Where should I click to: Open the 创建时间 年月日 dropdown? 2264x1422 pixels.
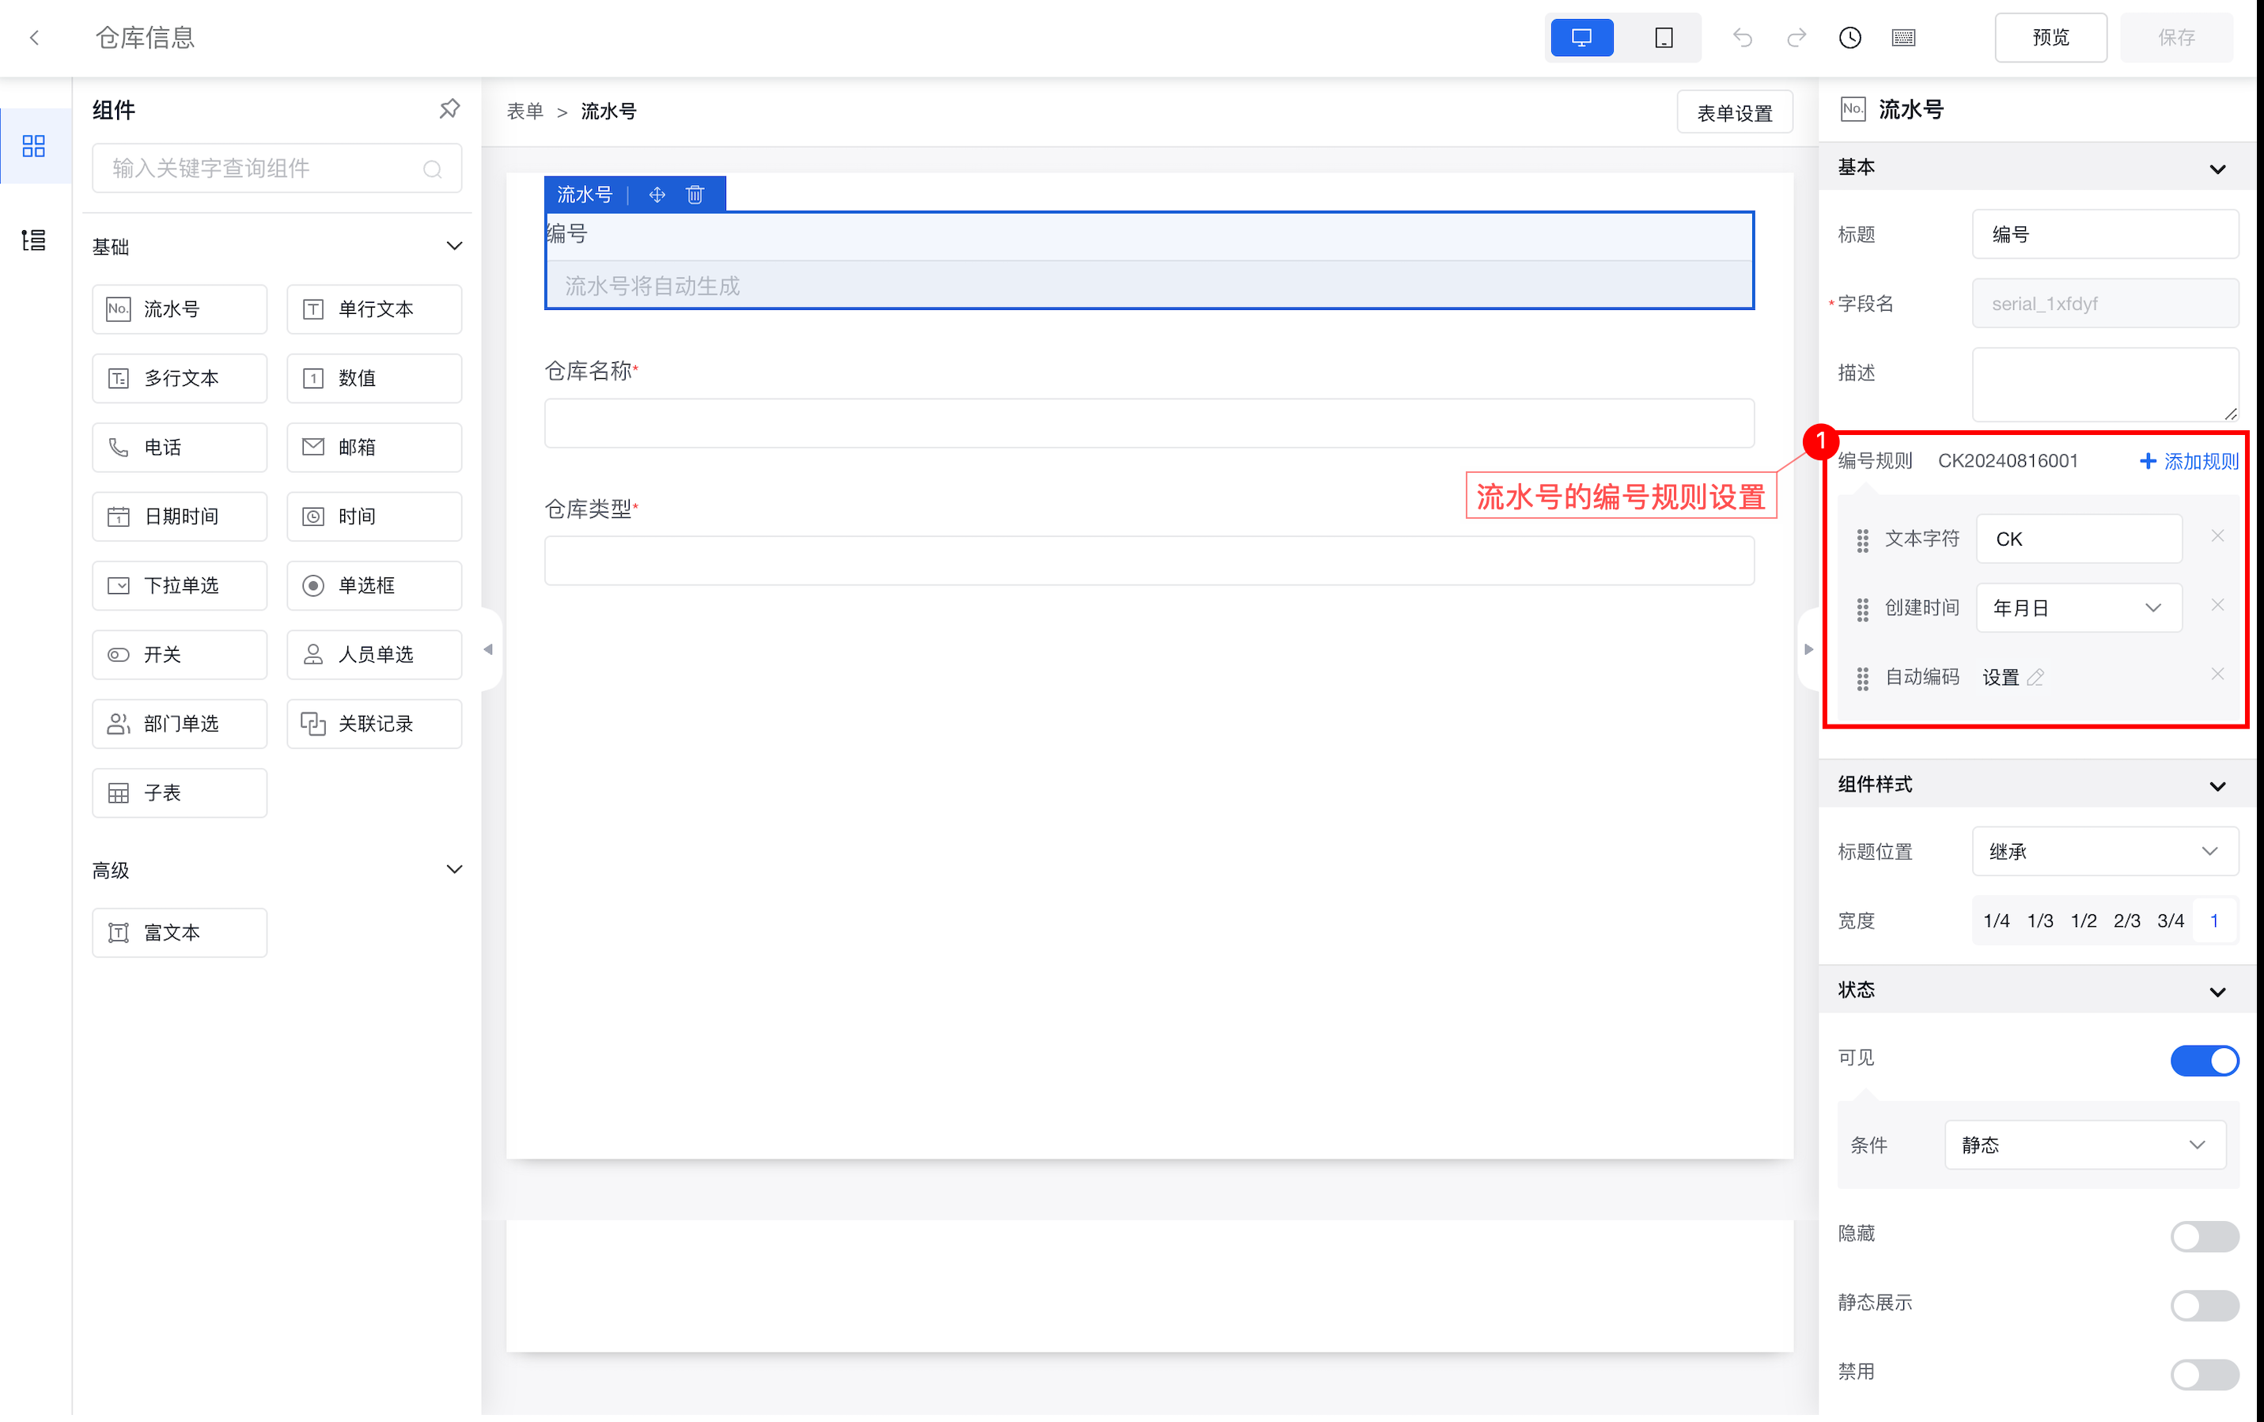pyautogui.click(x=2078, y=608)
